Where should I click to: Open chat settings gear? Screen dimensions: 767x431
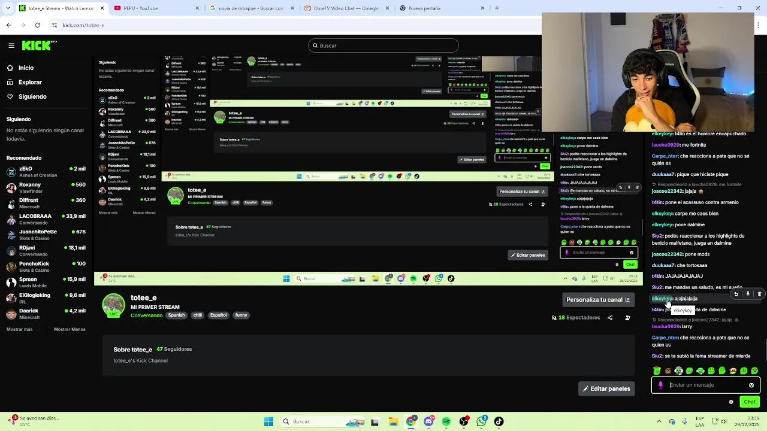[731, 402]
